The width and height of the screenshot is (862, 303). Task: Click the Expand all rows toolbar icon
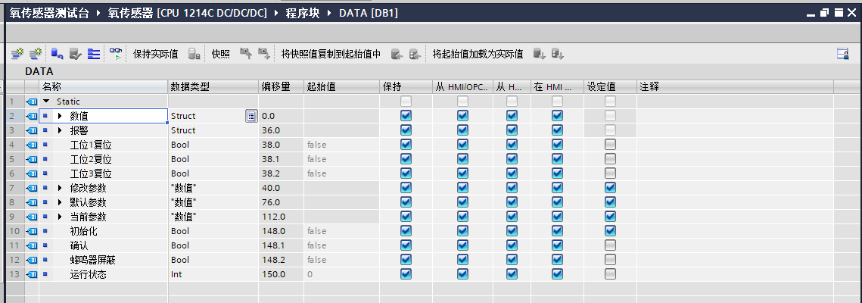click(94, 54)
